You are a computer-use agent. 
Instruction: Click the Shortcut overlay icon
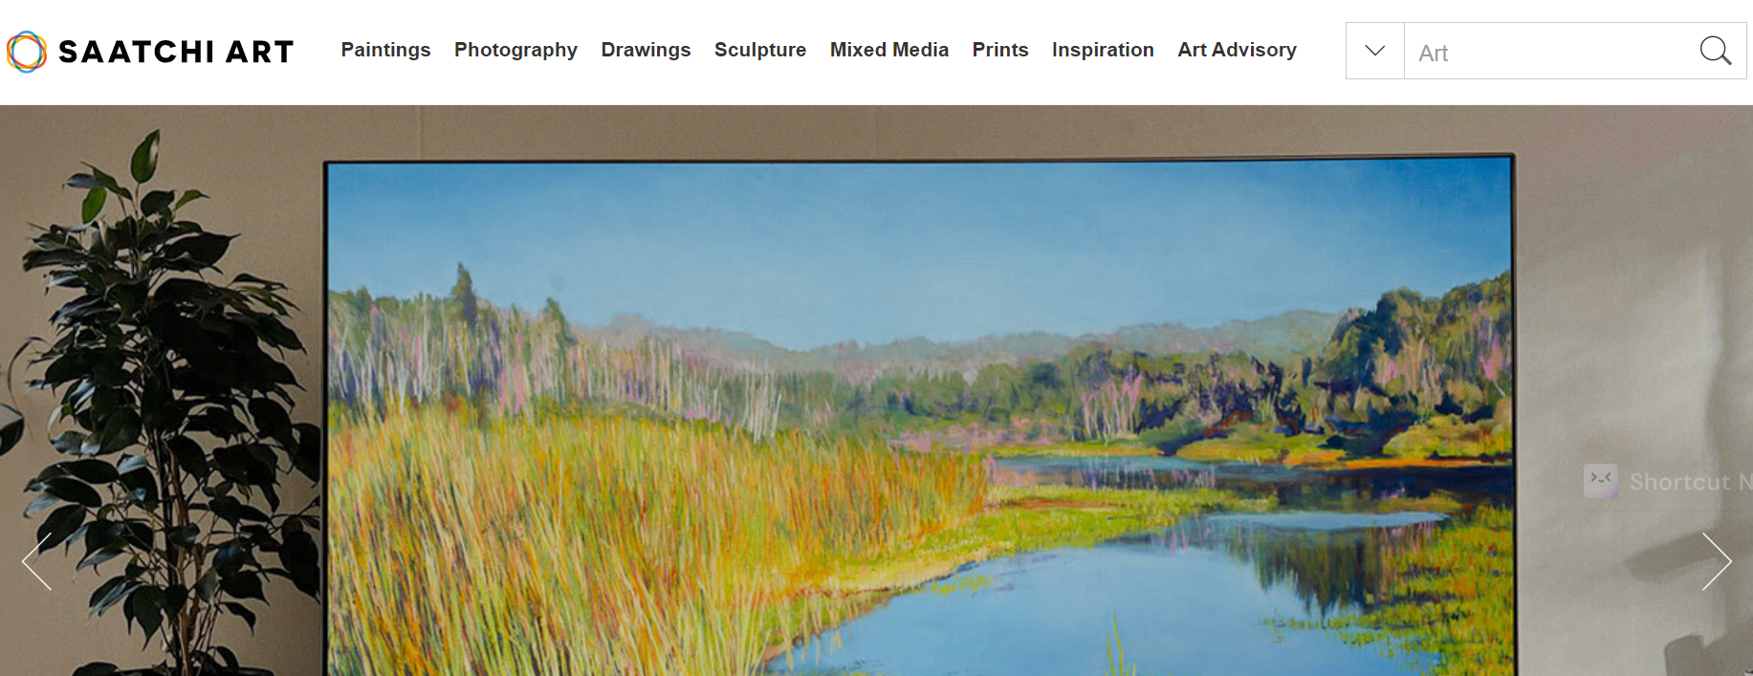1601,481
